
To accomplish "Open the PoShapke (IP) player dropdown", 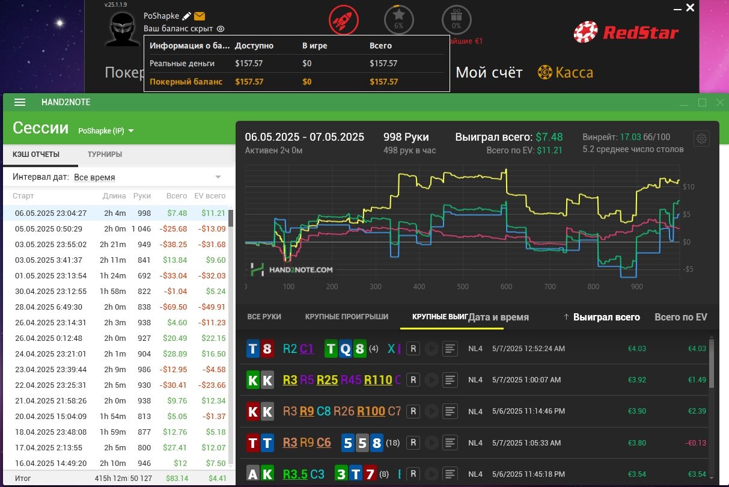I will [x=106, y=130].
